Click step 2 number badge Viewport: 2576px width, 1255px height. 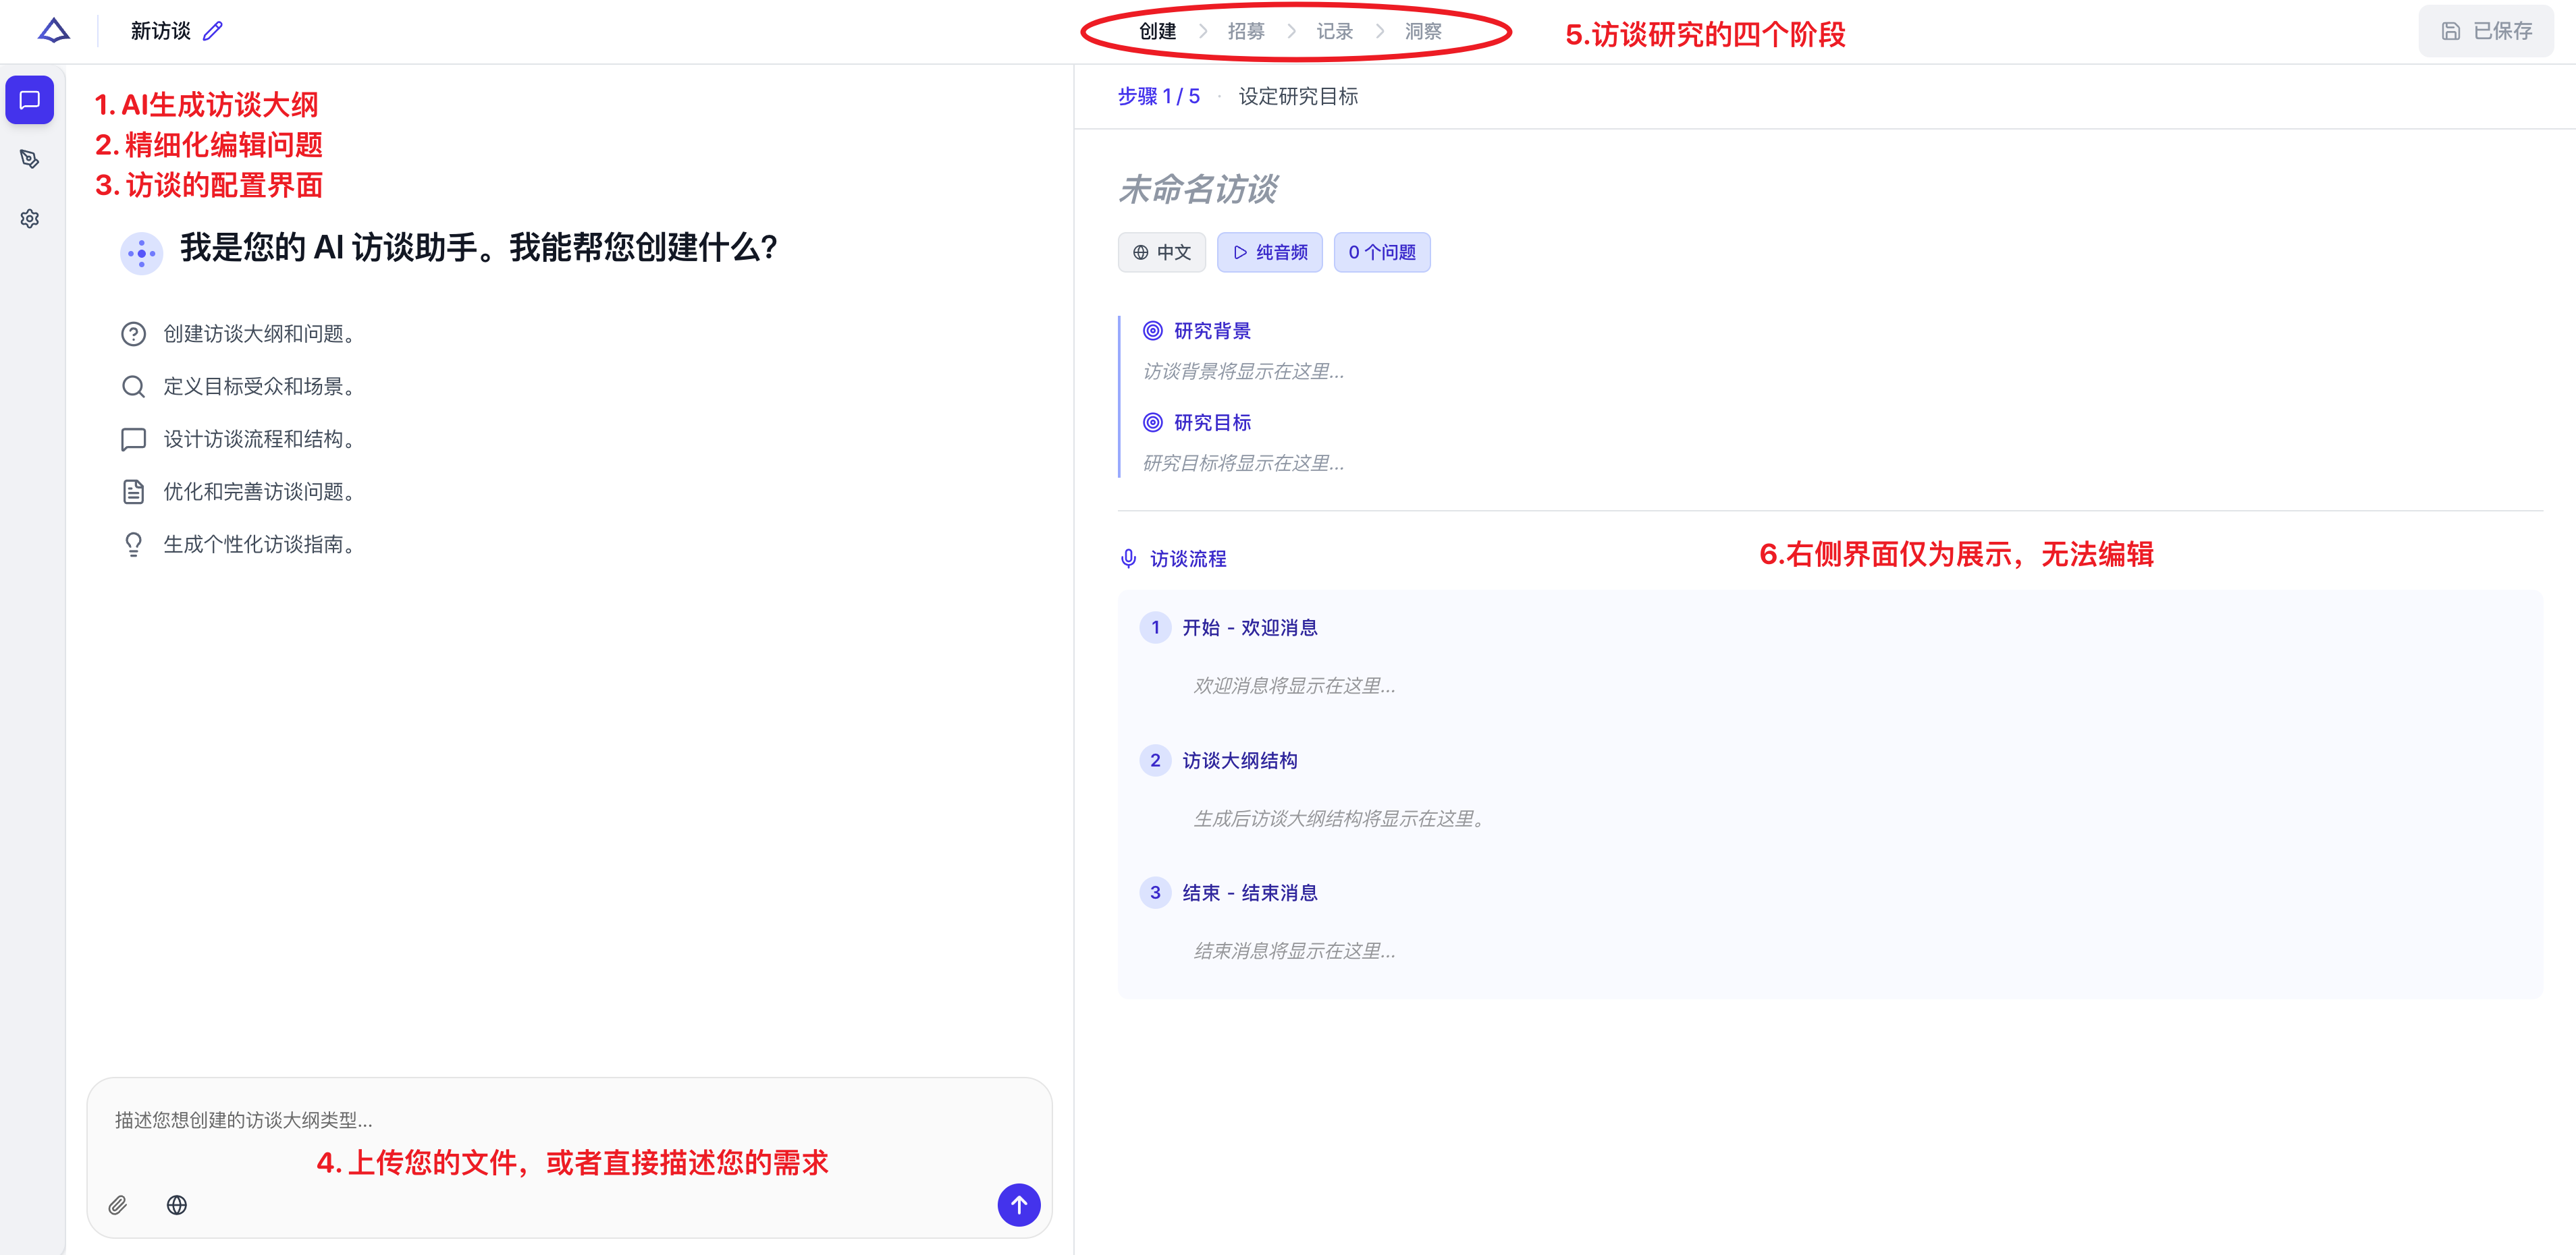pos(1155,760)
